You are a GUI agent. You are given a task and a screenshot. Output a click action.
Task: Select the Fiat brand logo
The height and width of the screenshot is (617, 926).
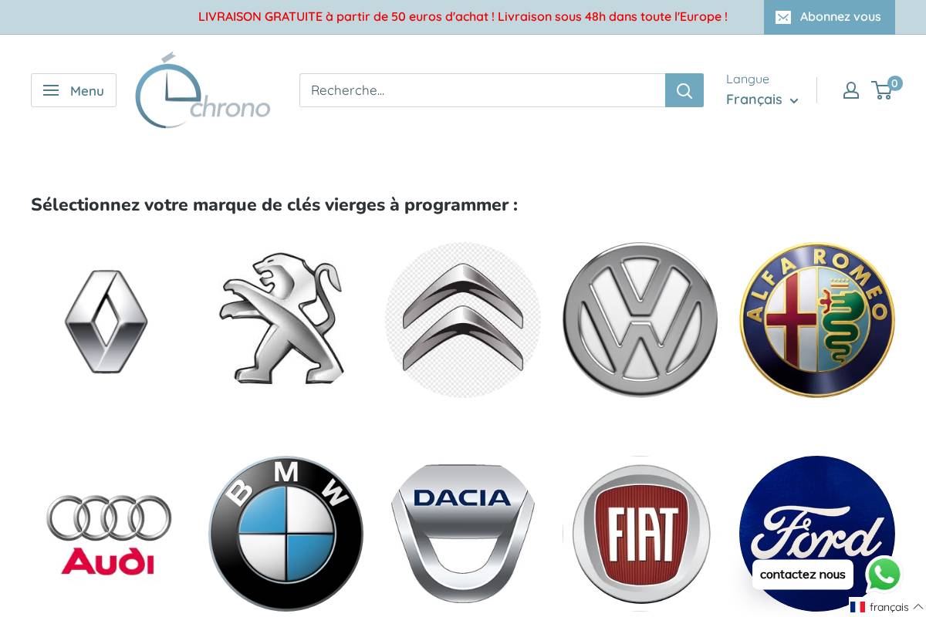tap(640, 534)
